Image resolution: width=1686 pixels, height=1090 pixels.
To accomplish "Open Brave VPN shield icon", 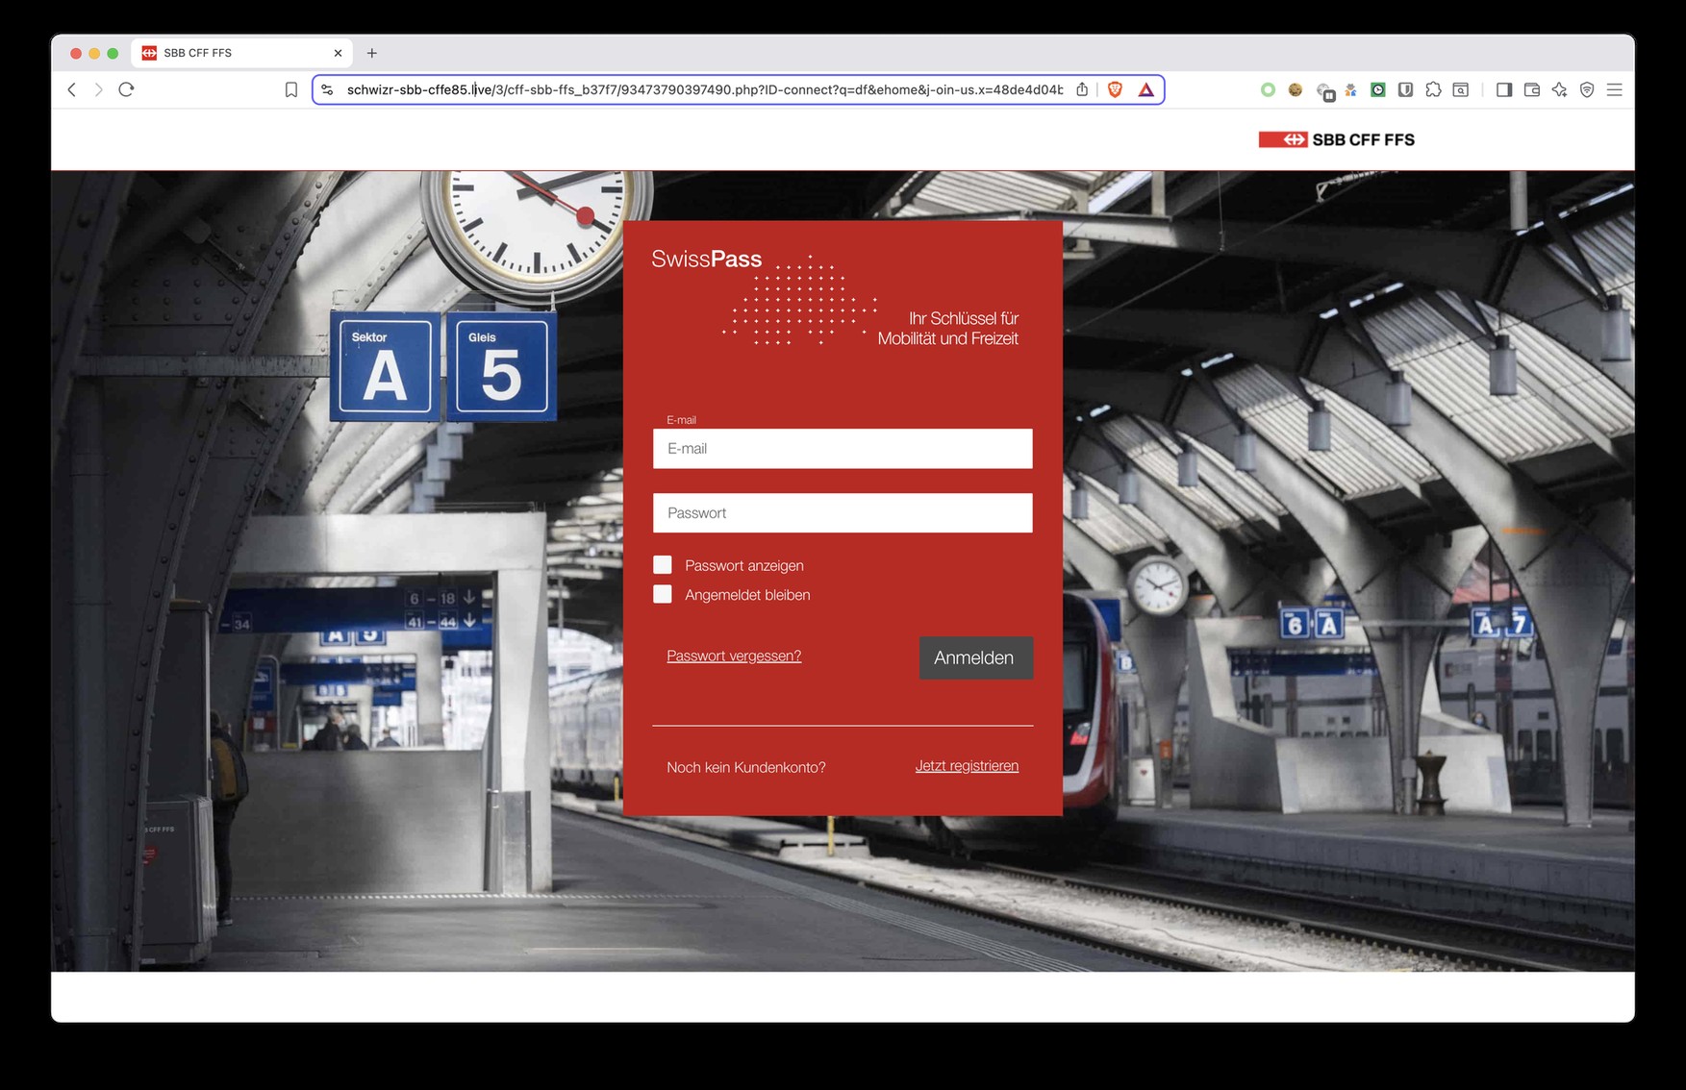I will click(x=1587, y=89).
